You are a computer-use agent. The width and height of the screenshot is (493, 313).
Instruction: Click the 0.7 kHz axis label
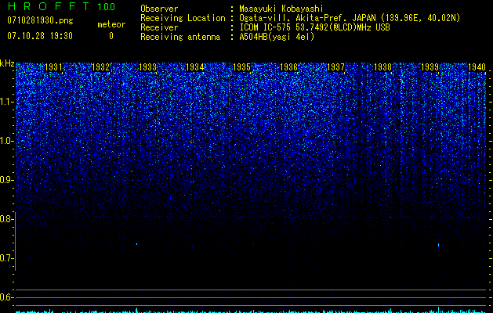click(5, 258)
